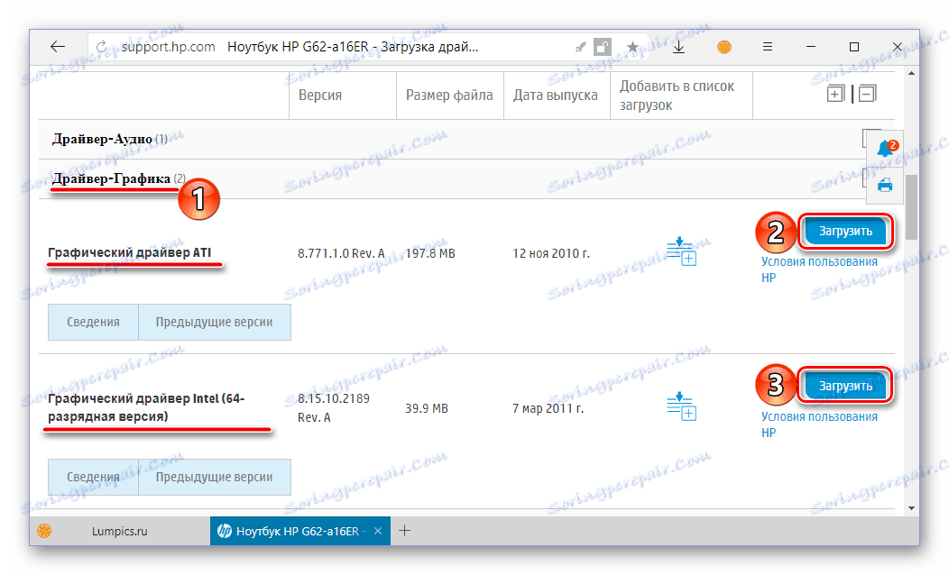Image resolution: width=949 pixels, height=575 pixels.
Task: Collapse the Драйвер-Графика (2) section
Action: pos(113,178)
